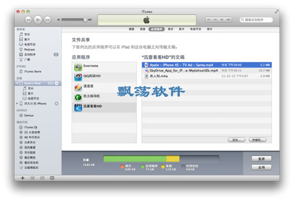294x201 pixels.
Task: Open iTunes Store in the sidebar
Action: point(30,71)
